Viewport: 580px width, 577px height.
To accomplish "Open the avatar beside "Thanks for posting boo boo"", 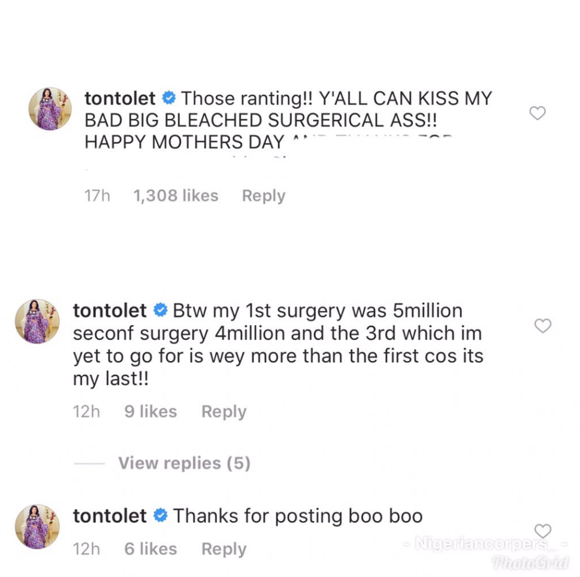I will (37, 526).
